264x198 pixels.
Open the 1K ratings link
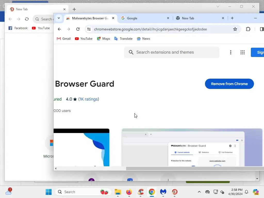[x=89, y=99]
